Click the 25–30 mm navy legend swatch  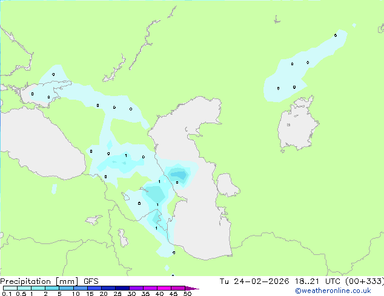122,288
